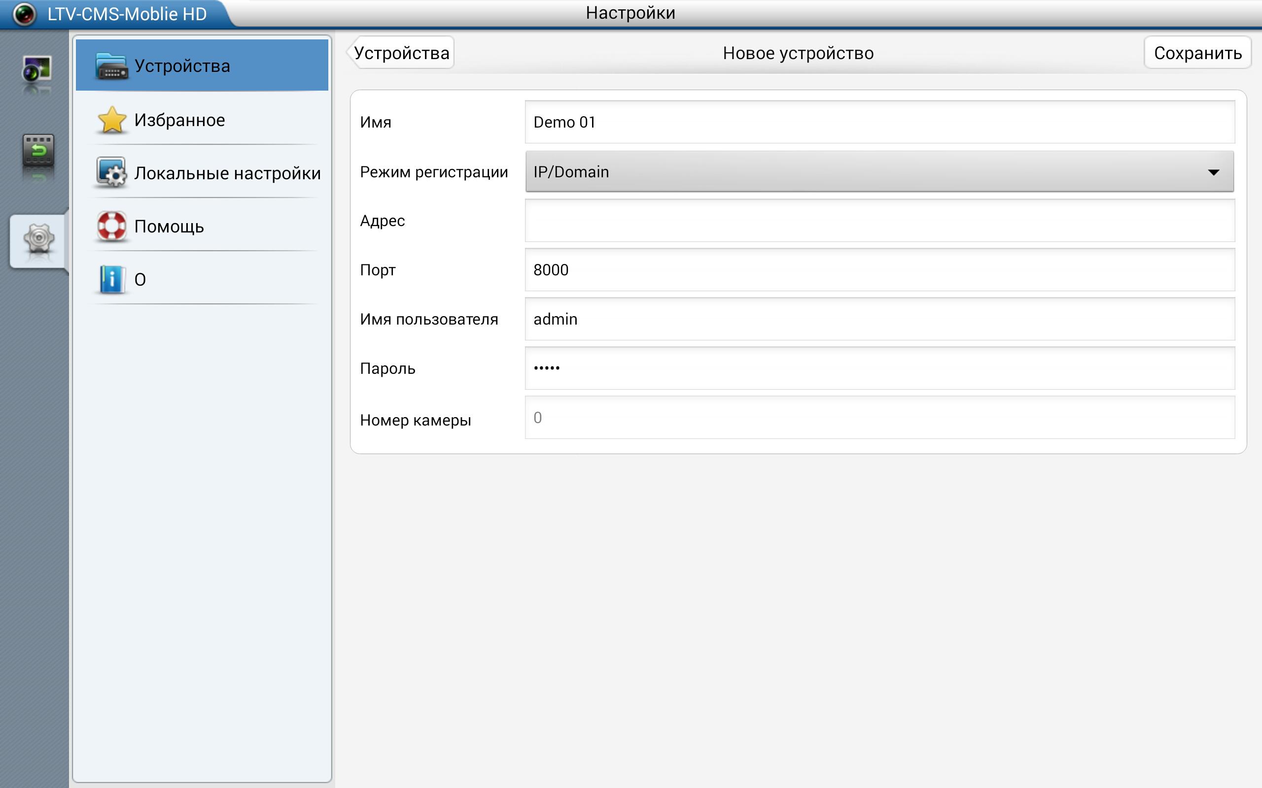Select the yellow star icon next to Избранное

coord(110,119)
